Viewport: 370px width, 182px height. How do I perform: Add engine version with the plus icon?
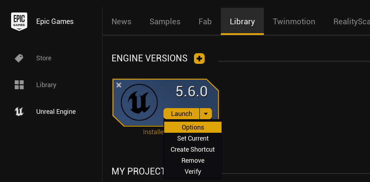point(199,59)
